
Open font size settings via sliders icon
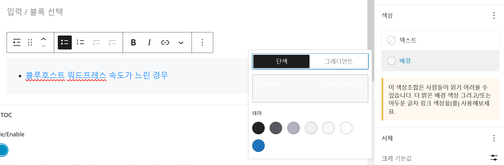point(494,158)
